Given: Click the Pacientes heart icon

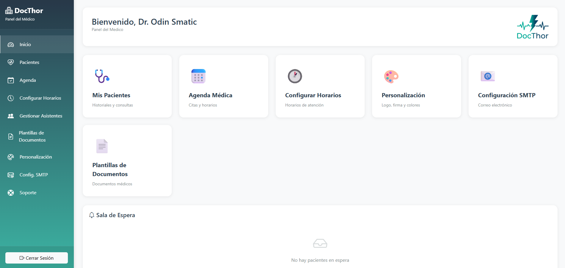Looking at the screenshot, I should (11, 62).
